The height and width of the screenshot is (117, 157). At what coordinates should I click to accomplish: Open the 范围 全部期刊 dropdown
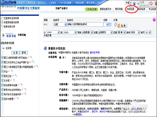point(105,33)
